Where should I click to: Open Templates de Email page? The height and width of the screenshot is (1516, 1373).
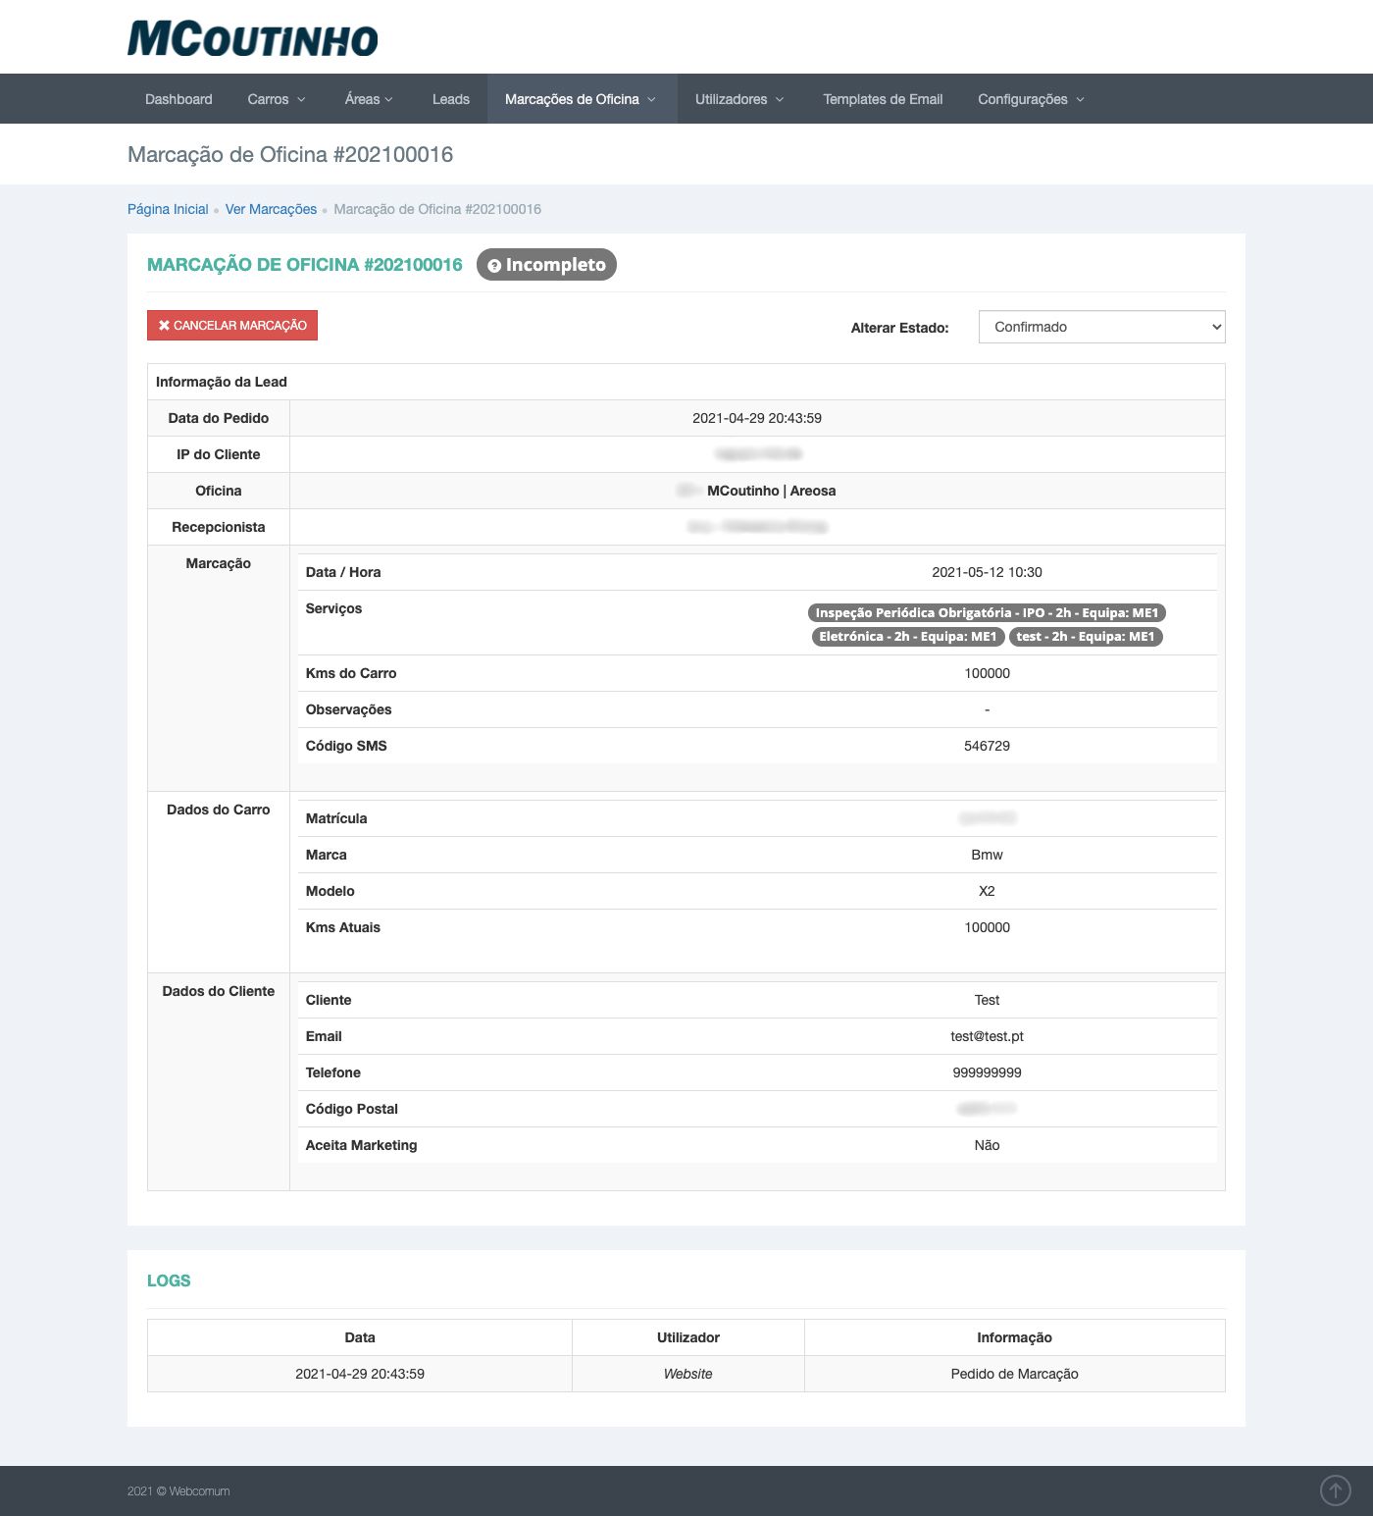tap(882, 99)
